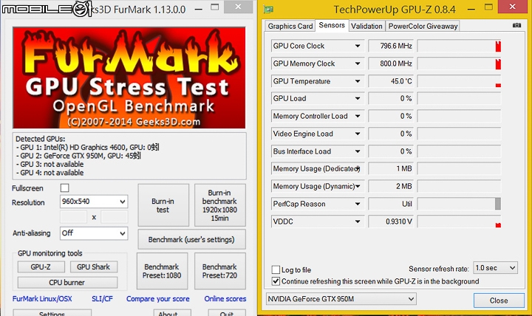
Task: Click the Memory Usage (Dynamic) 2 MB value
Action: pos(391,186)
